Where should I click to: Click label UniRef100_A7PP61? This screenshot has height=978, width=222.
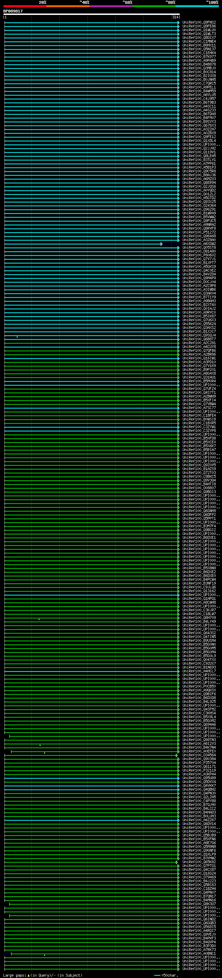pos(199,164)
